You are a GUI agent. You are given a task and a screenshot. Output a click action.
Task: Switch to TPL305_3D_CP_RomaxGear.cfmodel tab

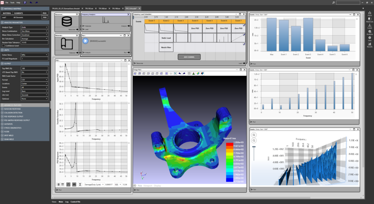tap(66, 8)
